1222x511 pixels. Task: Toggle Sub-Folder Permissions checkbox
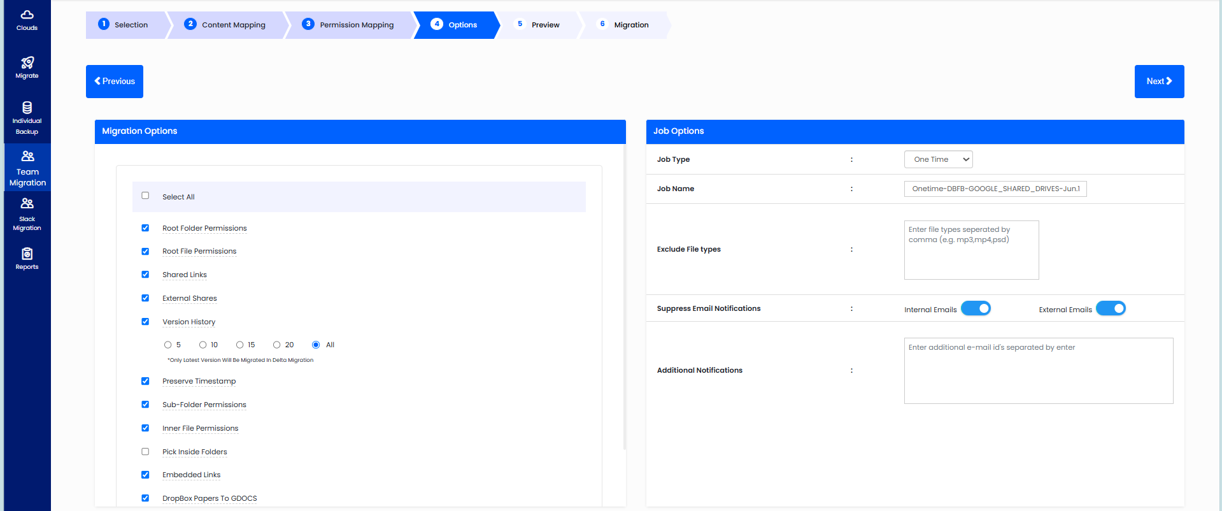point(145,405)
